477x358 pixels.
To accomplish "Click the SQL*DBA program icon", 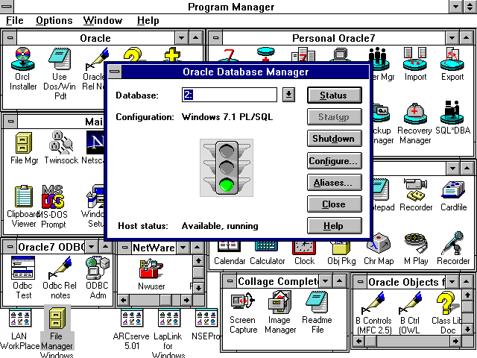I will tap(452, 114).
